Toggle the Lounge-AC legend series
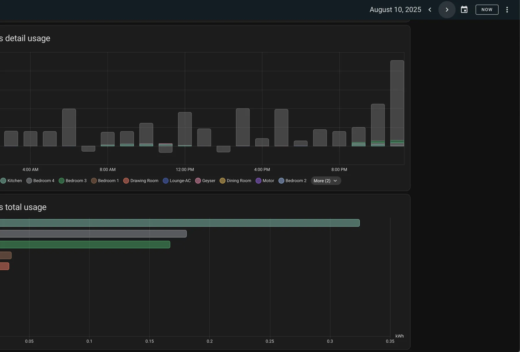Screen dimensions: 520x352 tap(177, 181)
